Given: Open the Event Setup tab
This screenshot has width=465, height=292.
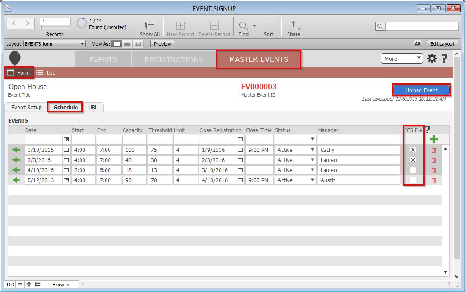Looking at the screenshot, I should coord(26,107).
